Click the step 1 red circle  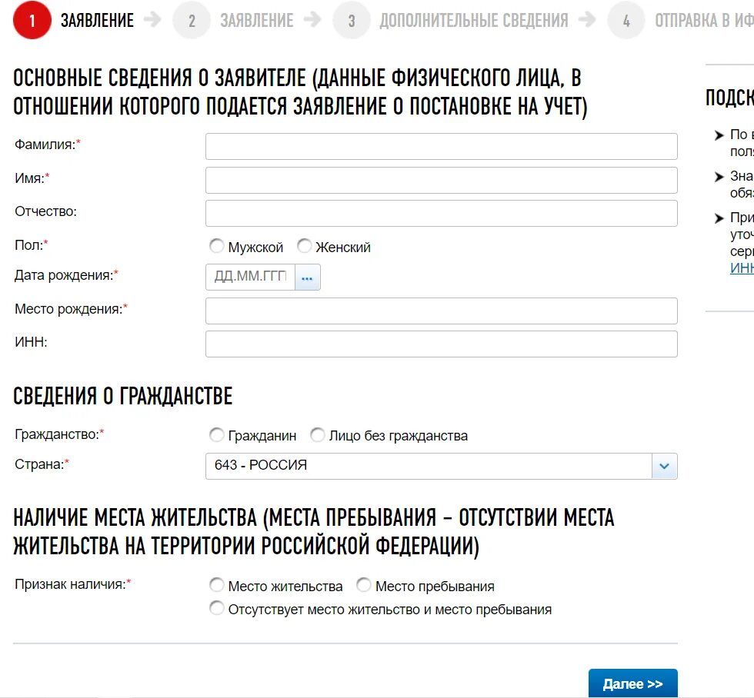(32, 21)
